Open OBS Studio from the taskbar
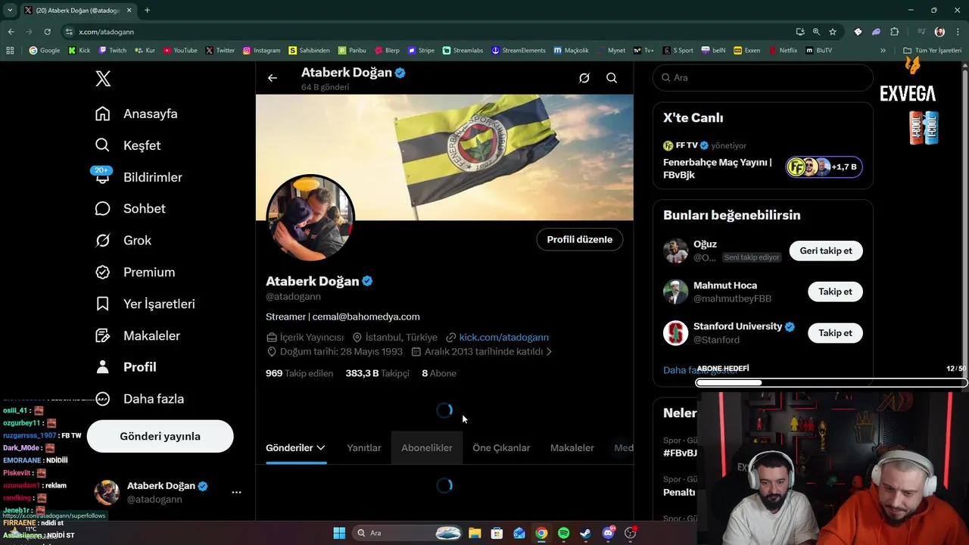 pos(630,533)
